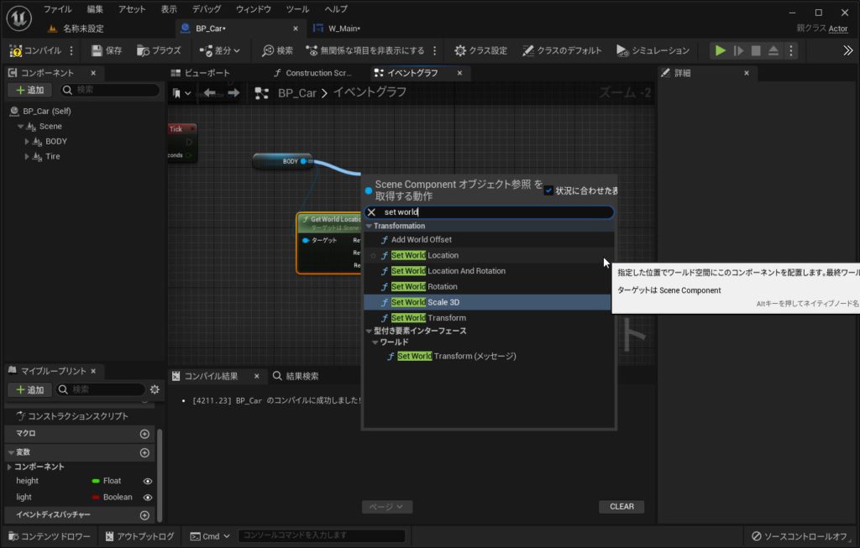The height and width of the screenshot is (548, 860).
Task: Select Set World Location action
Action: click(424, 255)
